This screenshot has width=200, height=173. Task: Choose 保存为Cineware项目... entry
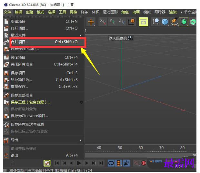click(44, 116)
